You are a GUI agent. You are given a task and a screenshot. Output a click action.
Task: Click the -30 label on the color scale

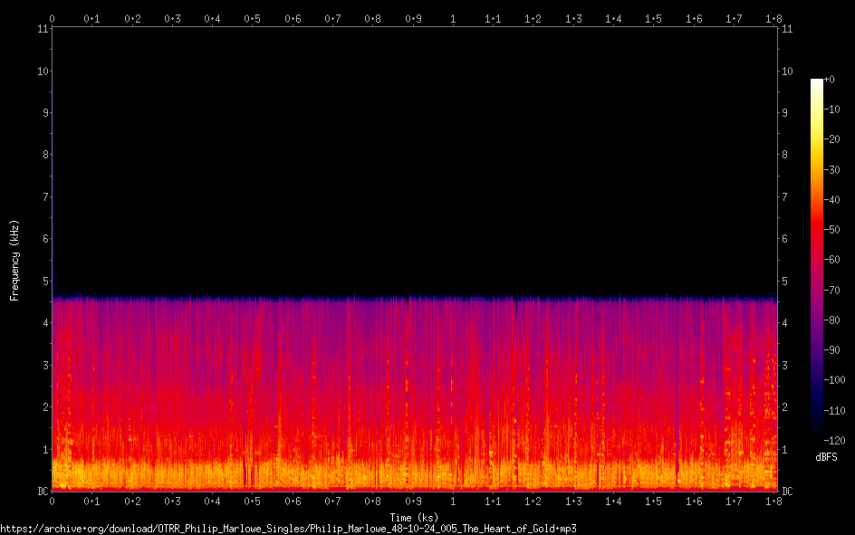pos(830,170)
